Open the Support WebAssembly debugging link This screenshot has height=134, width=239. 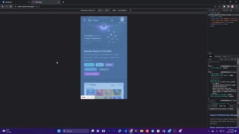(x=223, y=115)
